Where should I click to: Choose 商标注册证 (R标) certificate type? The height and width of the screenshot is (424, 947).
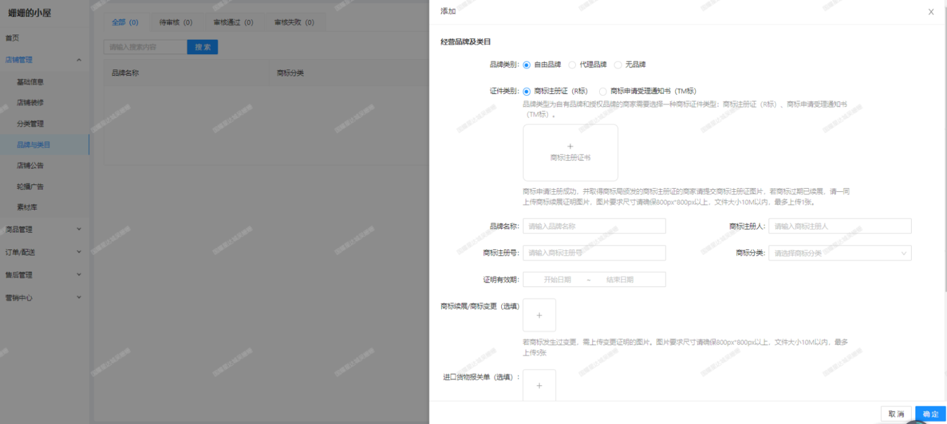tap(527, 91)
